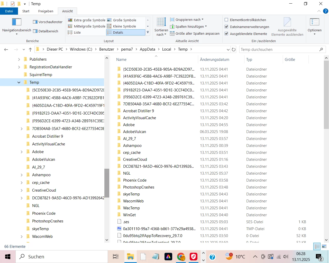Open the red Acrobat taskbar icon
The image size is (329, 263).
pyautogui.click(x=194, y=257)
